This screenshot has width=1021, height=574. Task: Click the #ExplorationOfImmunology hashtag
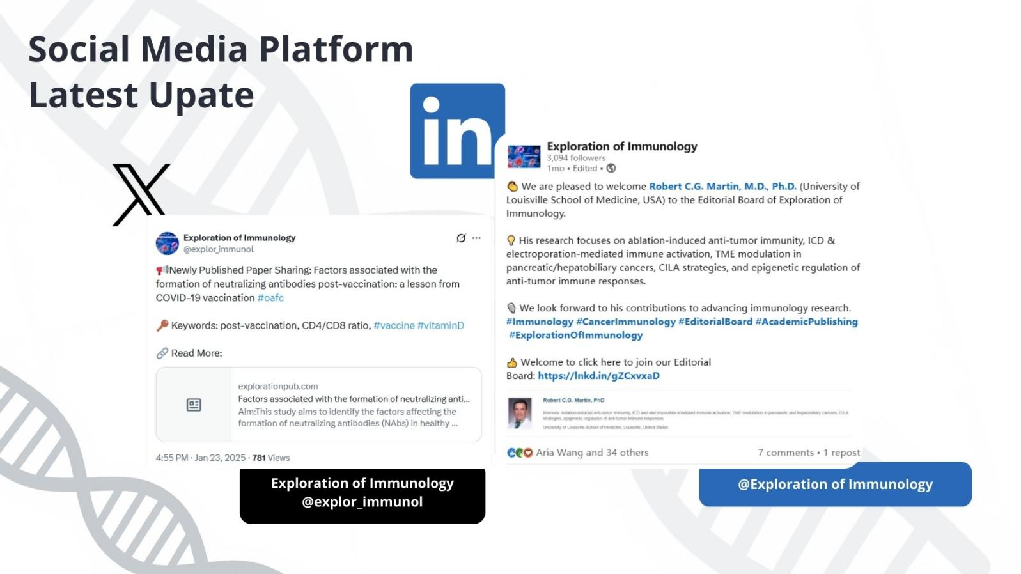(x=575, y=335)
